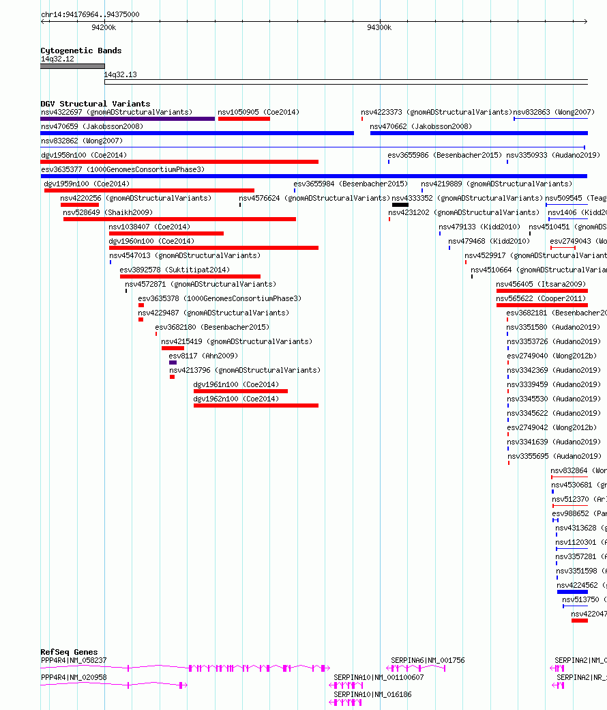Image resolution: width=607 pixels, height=710 pixels.
Task: Click PPP4R4|NM_020958 gene label
Action: pyautogui.click(x=74, y=678)
